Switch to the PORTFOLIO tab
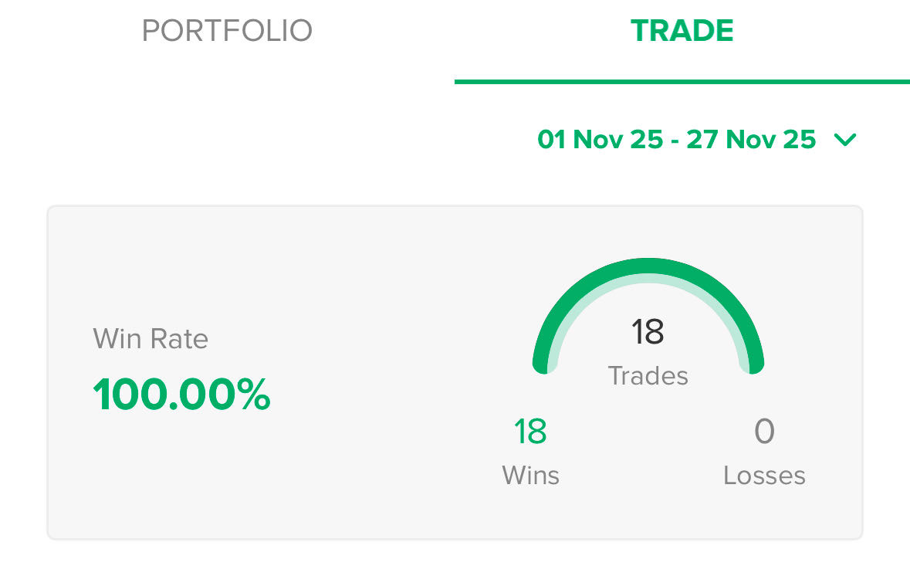910x566 pixels. point(227,31)
